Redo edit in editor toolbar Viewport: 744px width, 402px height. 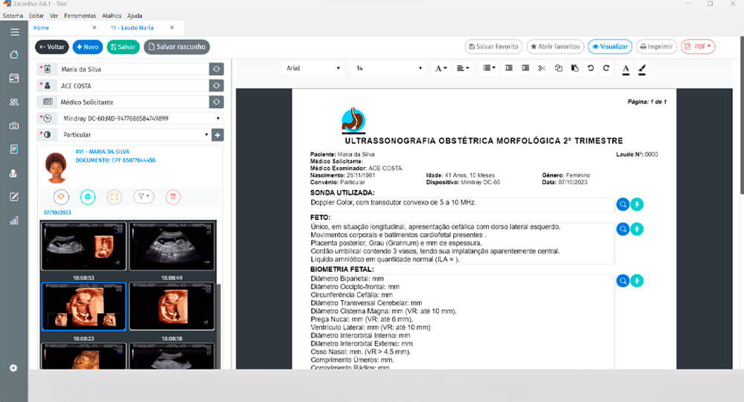click(x=606, y=68)
